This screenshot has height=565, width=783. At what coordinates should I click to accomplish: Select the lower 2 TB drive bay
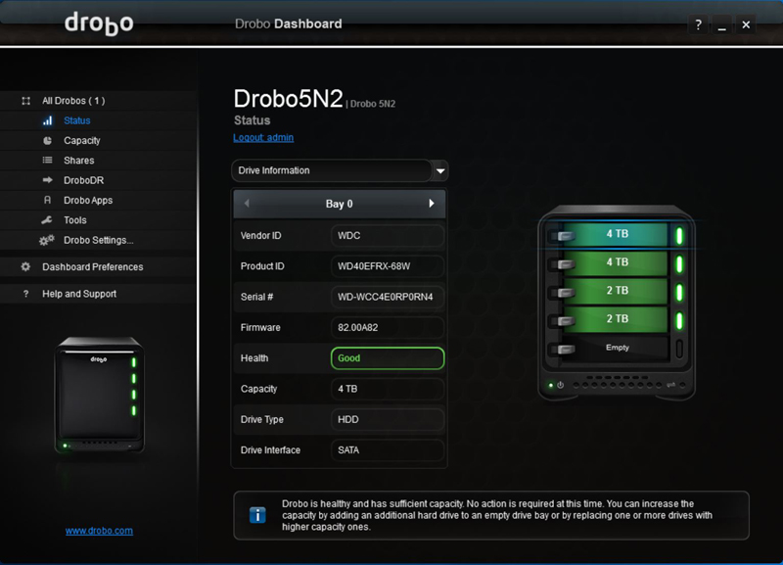tap(618, 319)
